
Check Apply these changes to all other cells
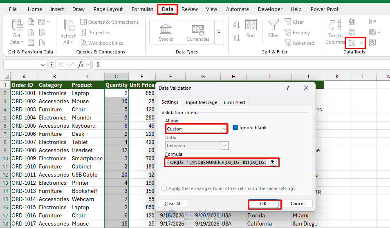pos(164,188)
